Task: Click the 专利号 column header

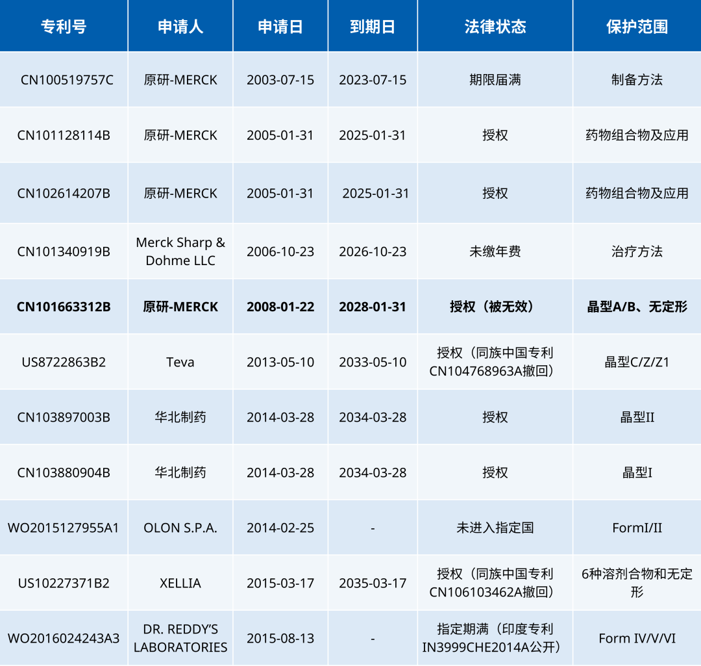Action: pyautogui.click(x=64, y=27)
